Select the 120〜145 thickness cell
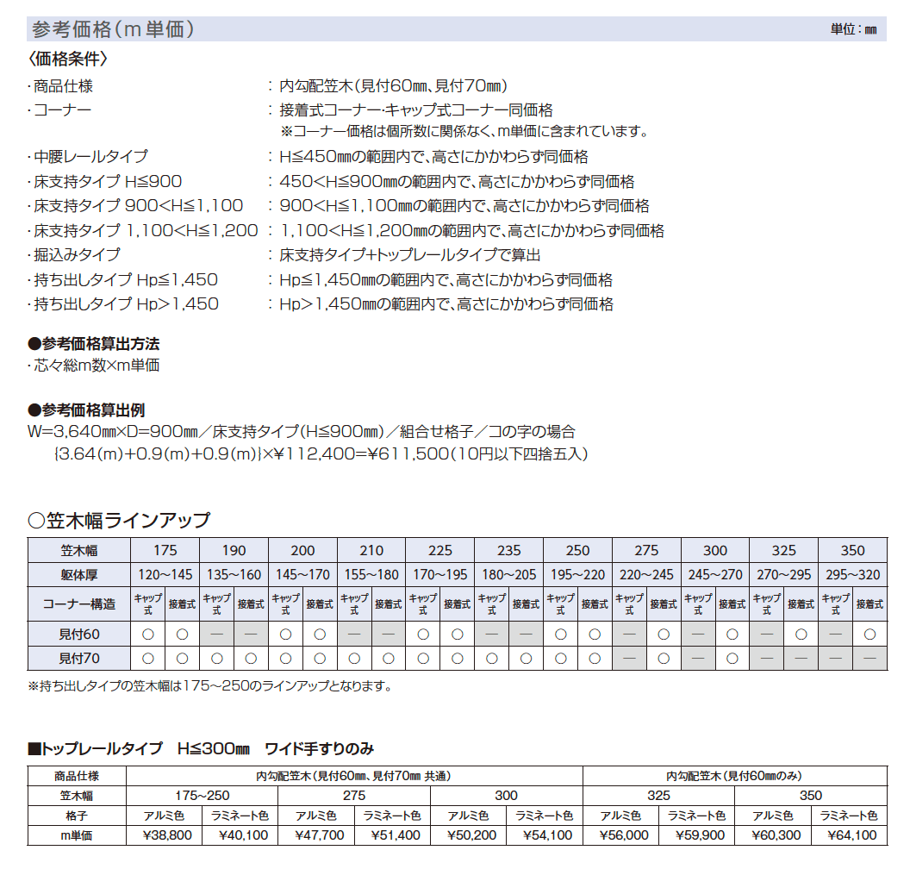 [x=165, y=574]
